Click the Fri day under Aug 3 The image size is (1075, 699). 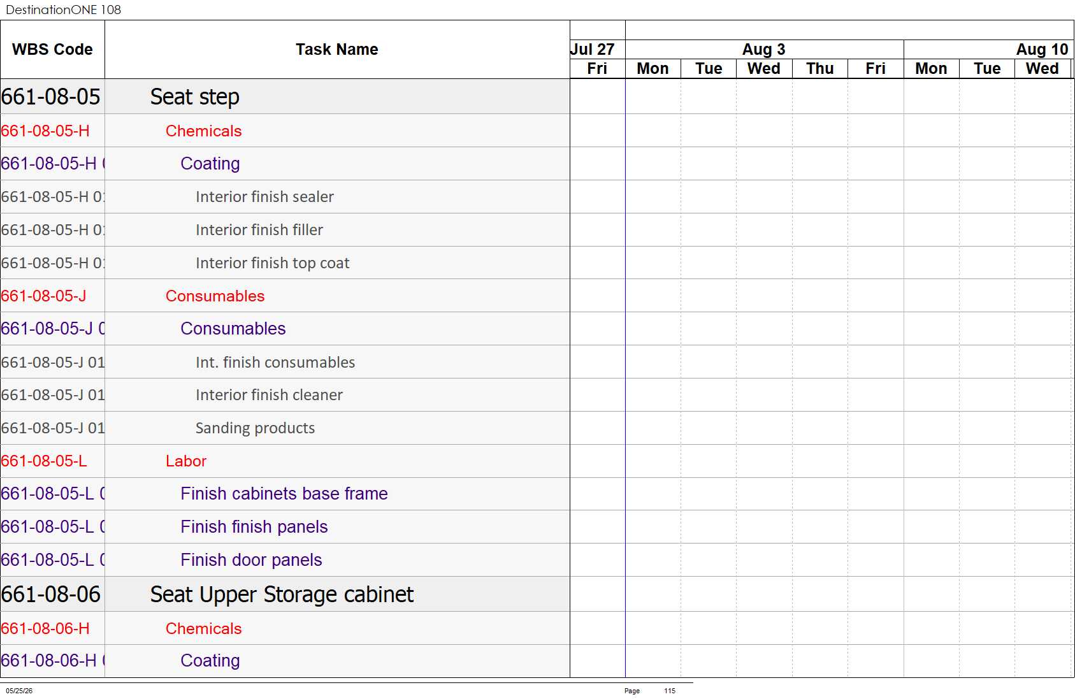[876, 69]
